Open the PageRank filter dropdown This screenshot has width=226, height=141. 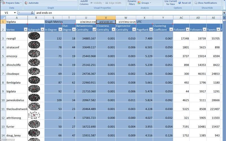pyautogui.click(x=151, y=30)
